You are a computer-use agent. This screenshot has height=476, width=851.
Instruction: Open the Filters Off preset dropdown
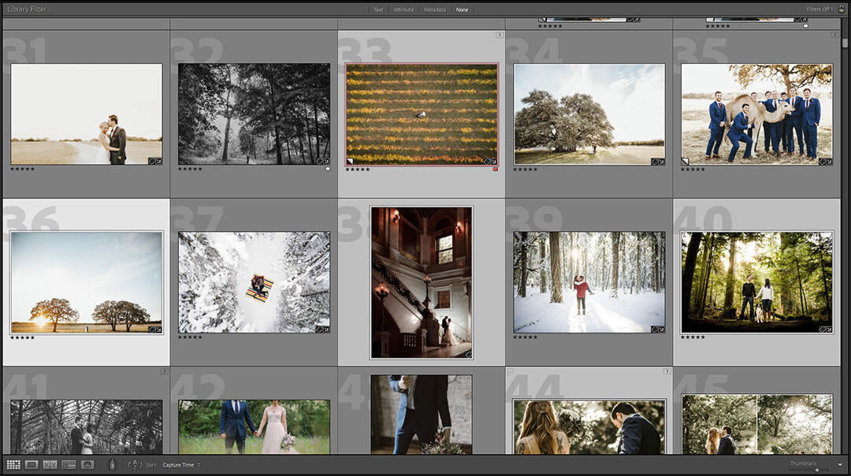pyautogui.click(x=819, y=9)
